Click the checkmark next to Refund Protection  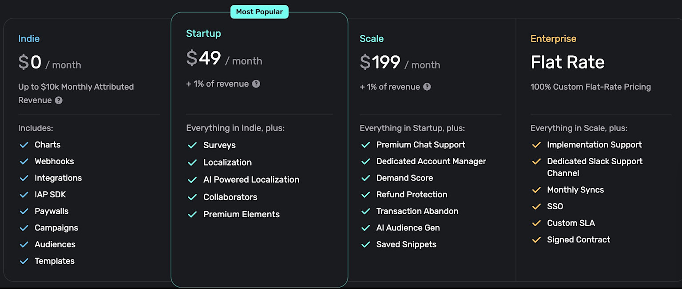[x=365, y=195]
